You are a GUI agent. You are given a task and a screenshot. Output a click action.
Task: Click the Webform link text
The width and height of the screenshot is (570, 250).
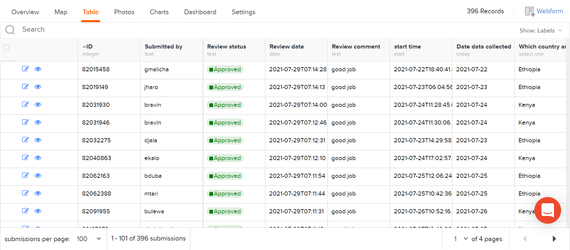pos(550,11)
